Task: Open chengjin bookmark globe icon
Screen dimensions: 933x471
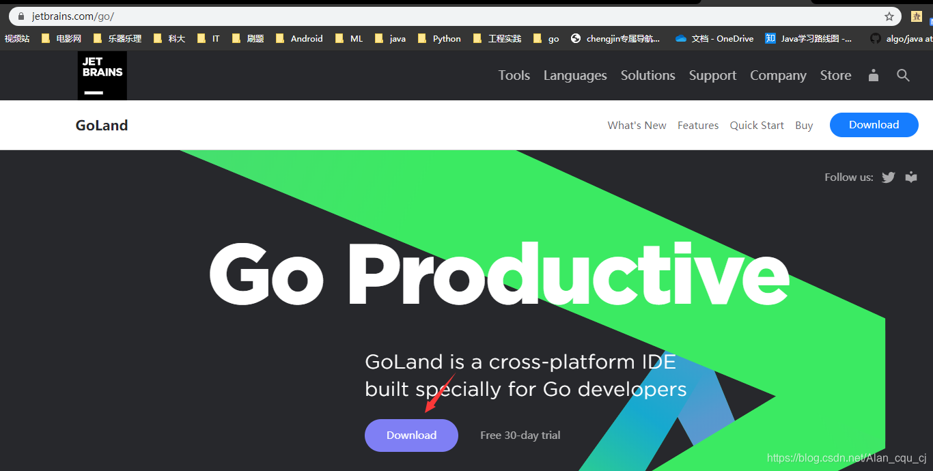Action: 615,39
